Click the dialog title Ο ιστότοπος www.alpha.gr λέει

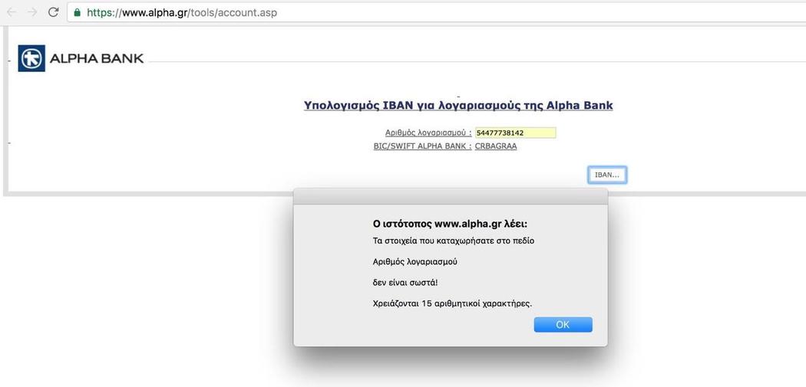tap(450, 224)
